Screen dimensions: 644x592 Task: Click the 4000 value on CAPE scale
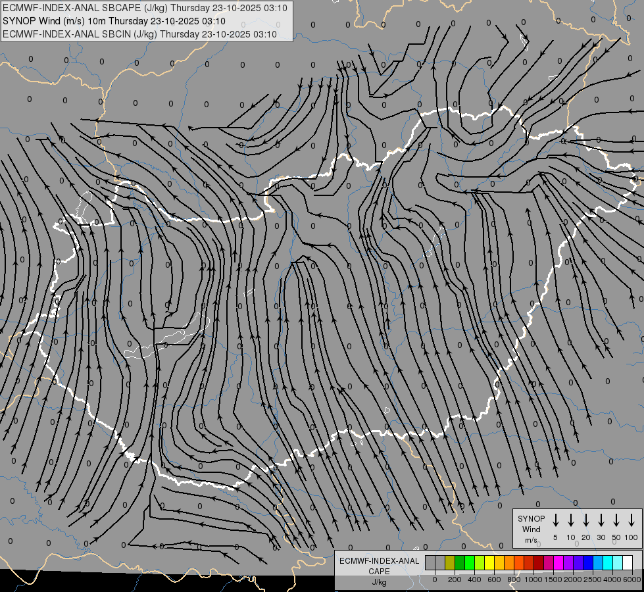pos(612,580)
